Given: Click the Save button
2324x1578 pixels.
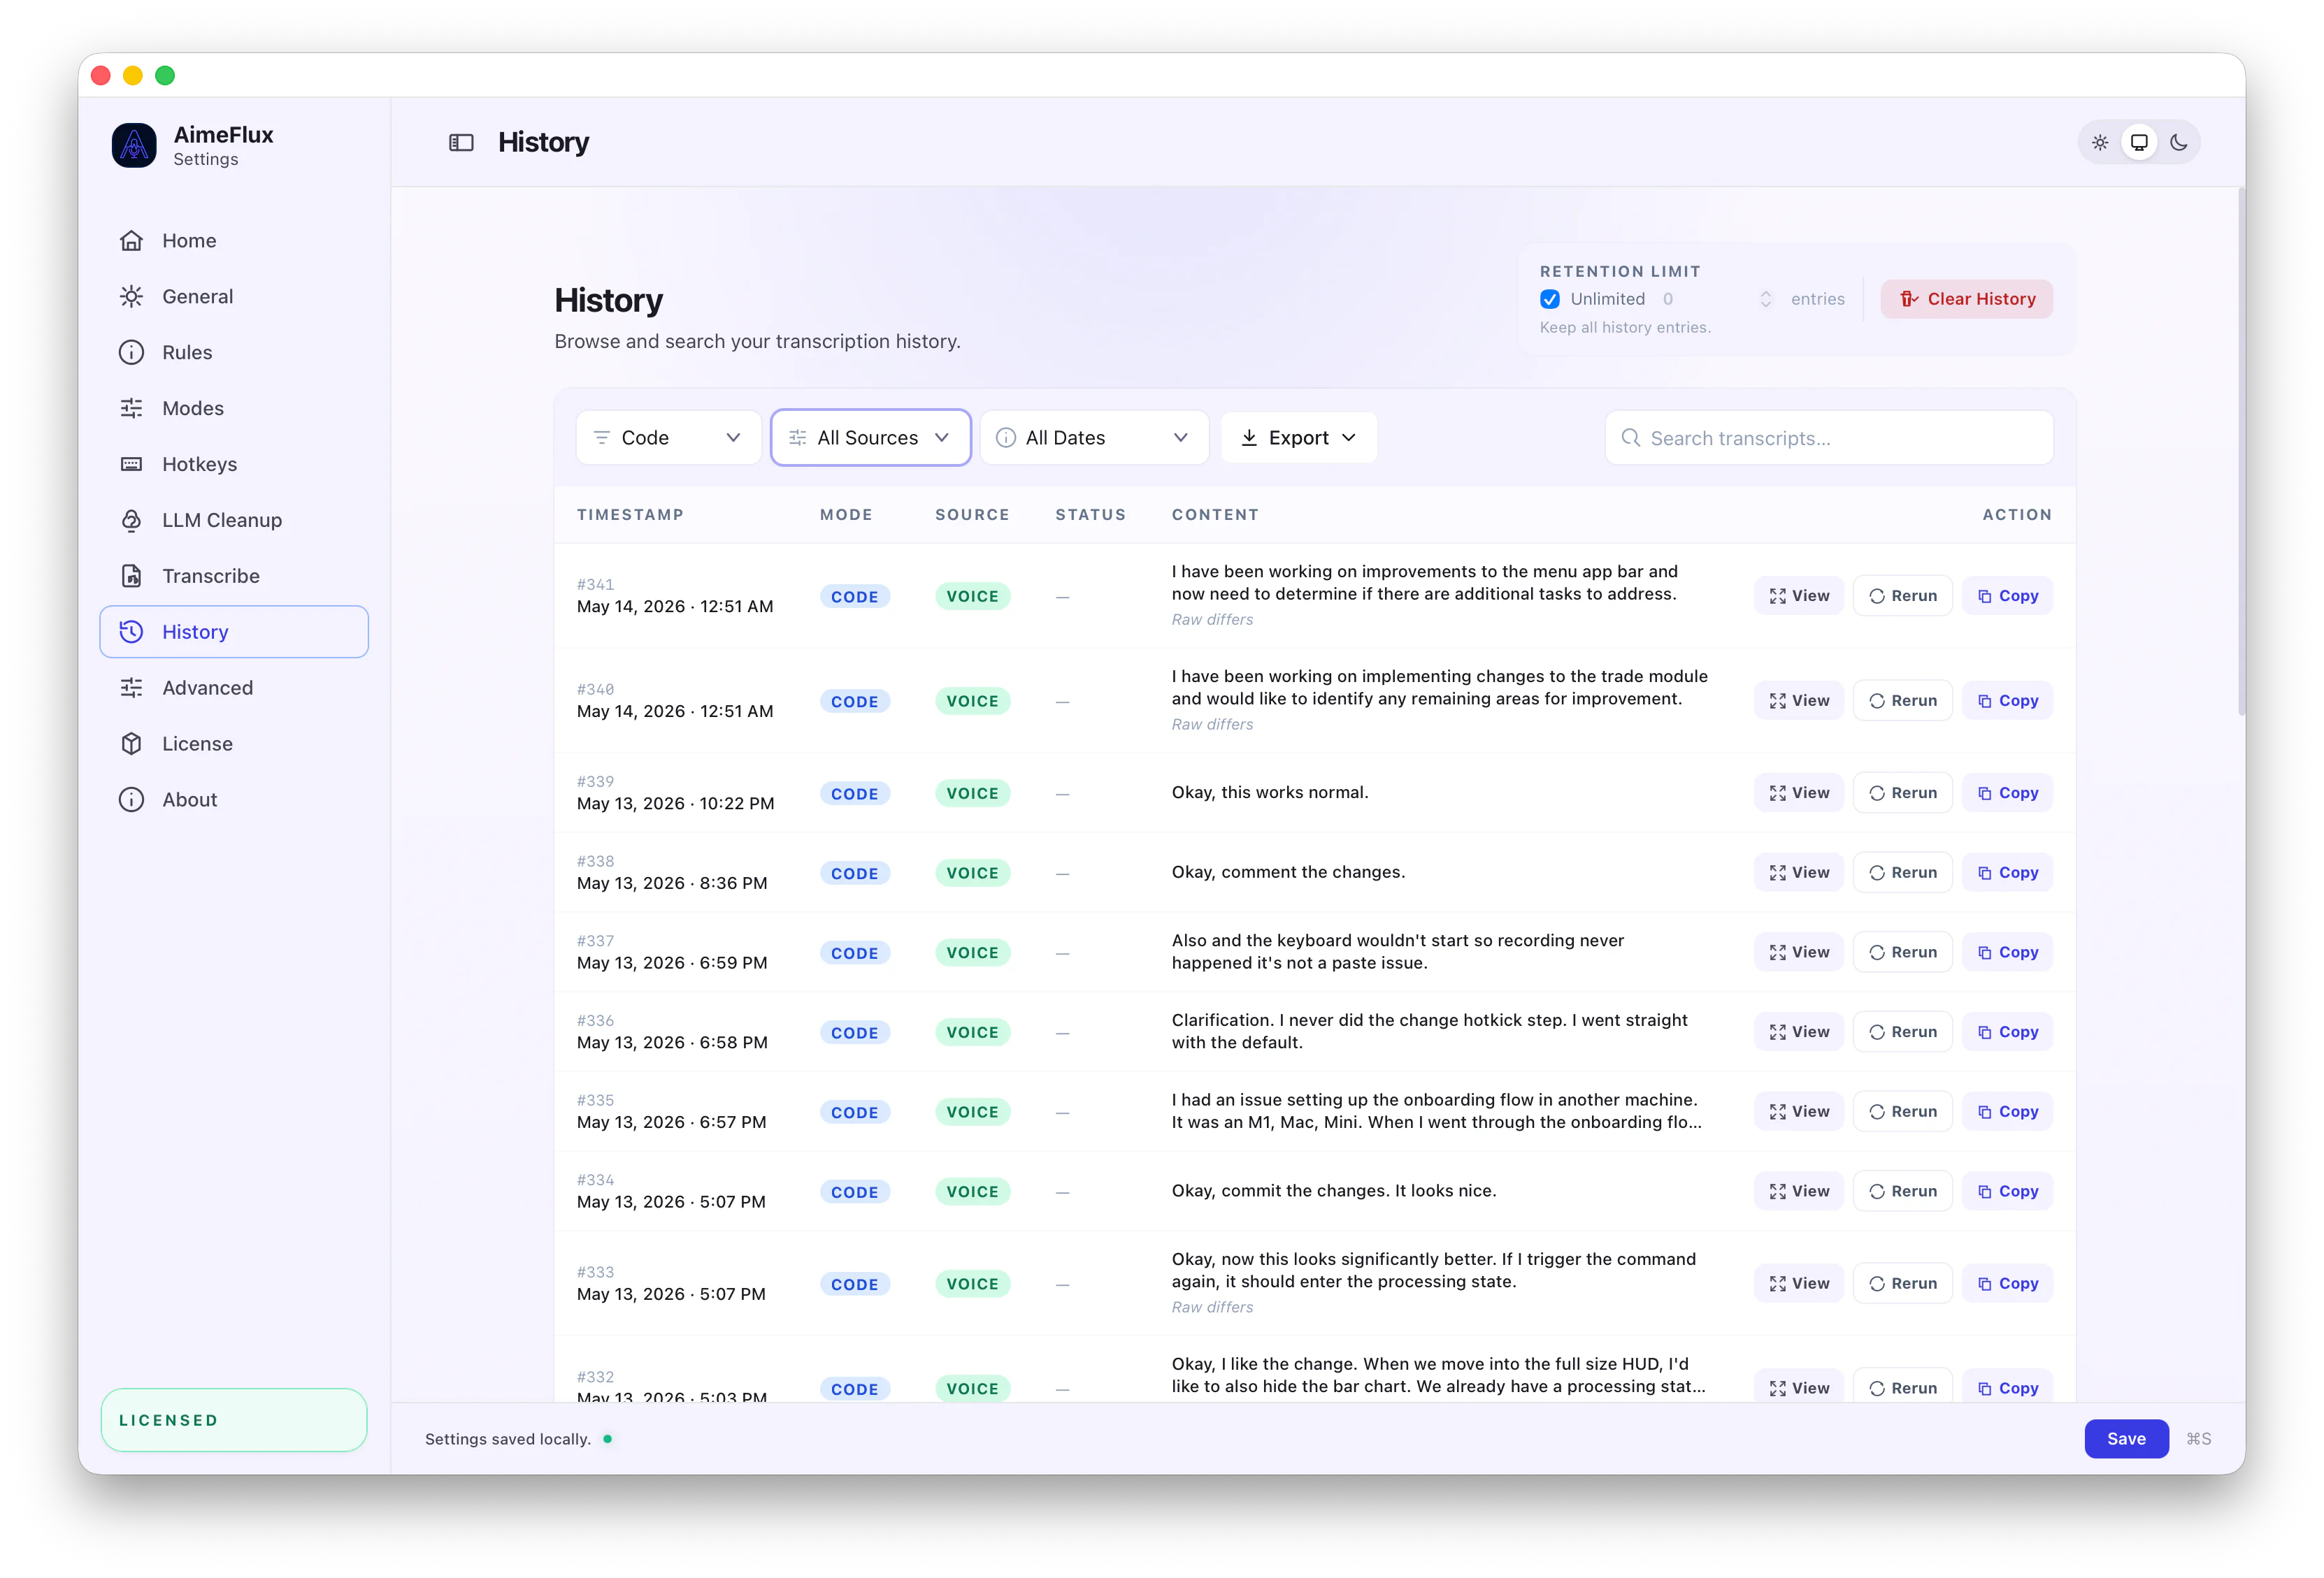Looking at the screenshot, I should click(x=2126, y=1439).
